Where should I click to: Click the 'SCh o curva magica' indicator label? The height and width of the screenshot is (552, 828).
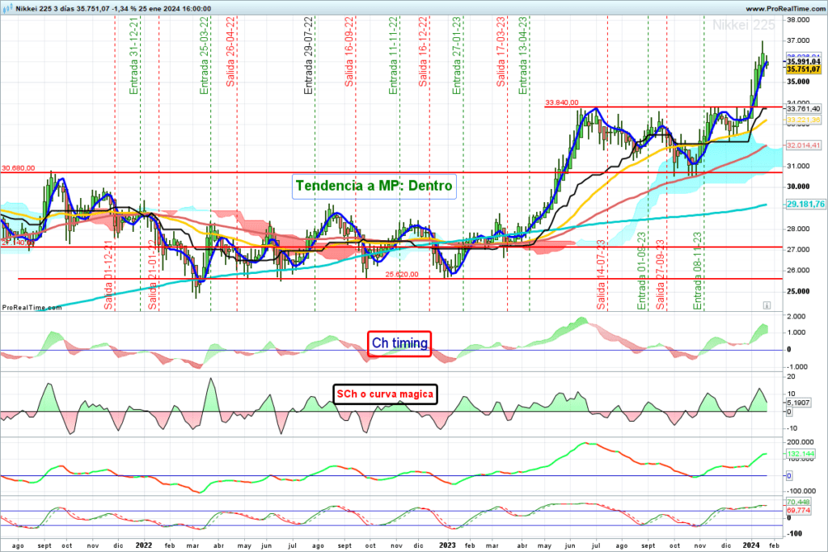tap(385, 394)
